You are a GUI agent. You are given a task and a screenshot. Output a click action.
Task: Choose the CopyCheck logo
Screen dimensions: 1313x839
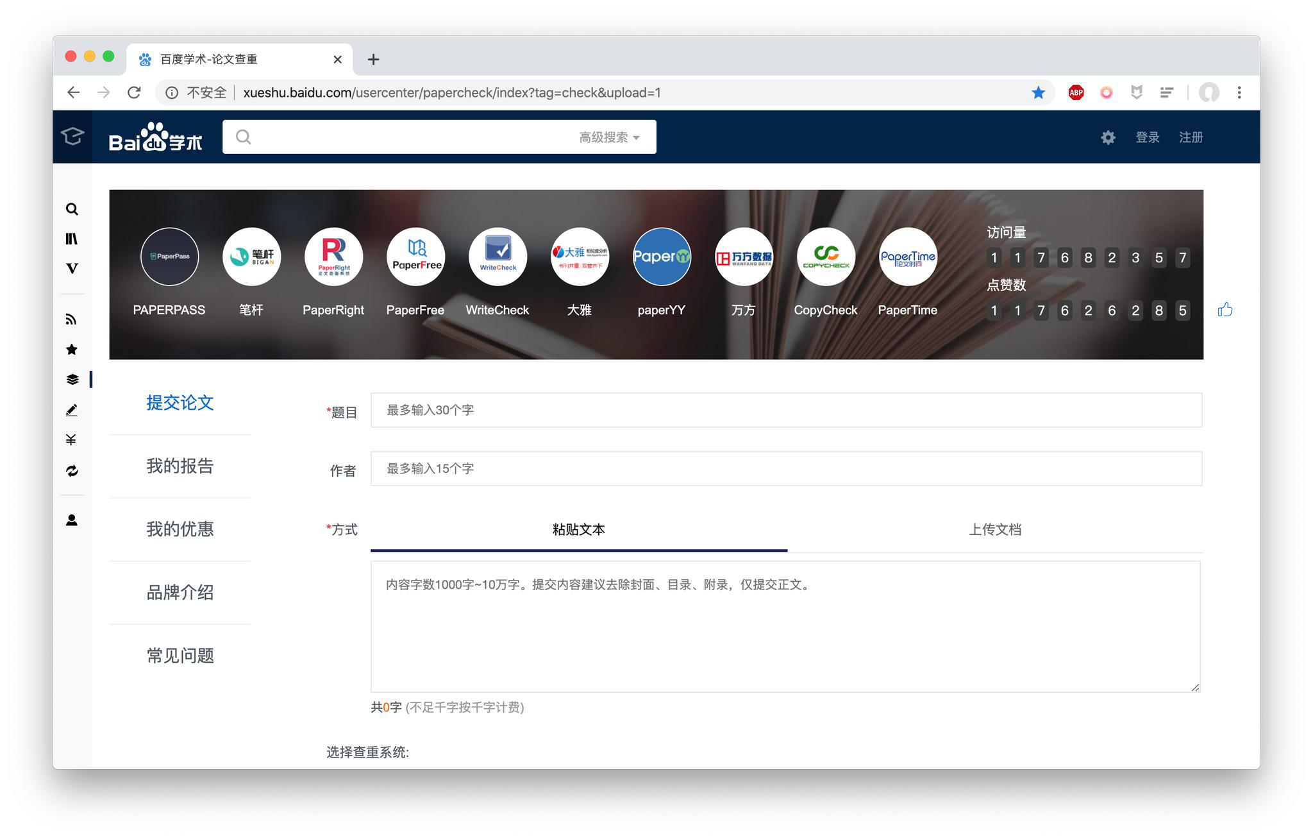click(x=826, y=257)
